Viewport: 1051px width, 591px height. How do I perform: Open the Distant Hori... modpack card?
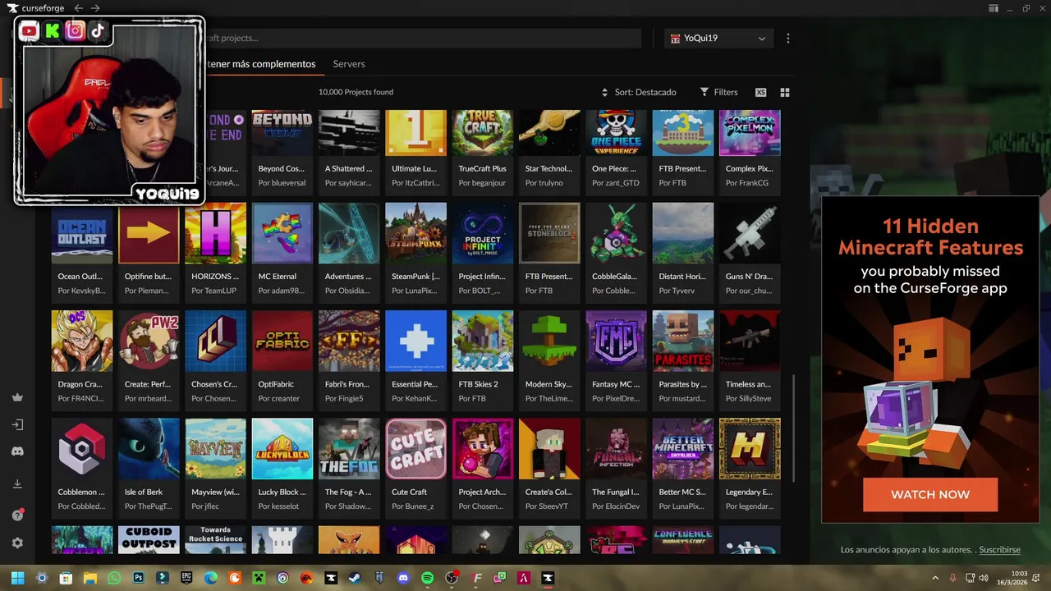(683, 252)
